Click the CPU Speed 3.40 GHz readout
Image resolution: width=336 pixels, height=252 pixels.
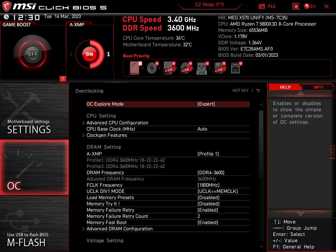tap(159, 19)
